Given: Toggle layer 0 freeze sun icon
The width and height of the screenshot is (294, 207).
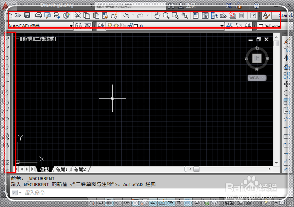Looking at the screenshot, I should [x=116, y=25].
